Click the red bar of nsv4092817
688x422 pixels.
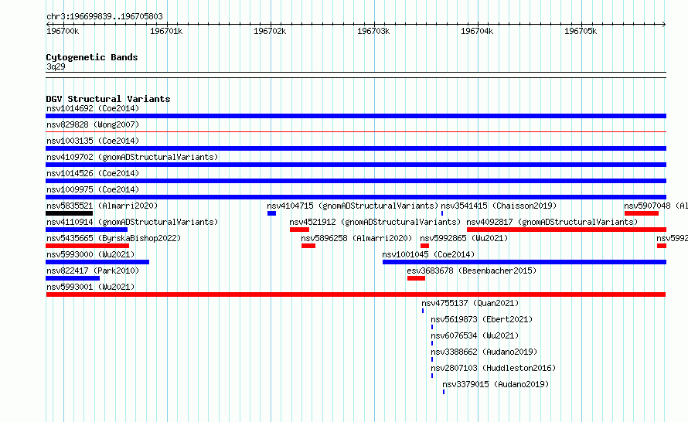(x=567, y=230)
